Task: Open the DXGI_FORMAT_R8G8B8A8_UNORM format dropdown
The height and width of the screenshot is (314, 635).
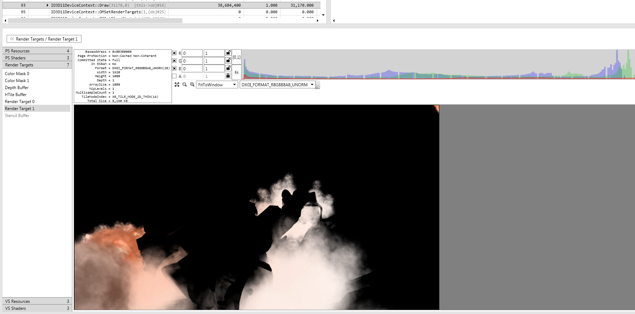Action: [277, 85]
